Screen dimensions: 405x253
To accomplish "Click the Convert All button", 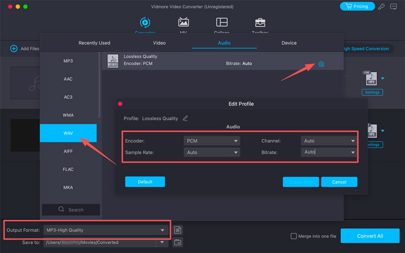I will pyautogui.click(x=370, y=236).
